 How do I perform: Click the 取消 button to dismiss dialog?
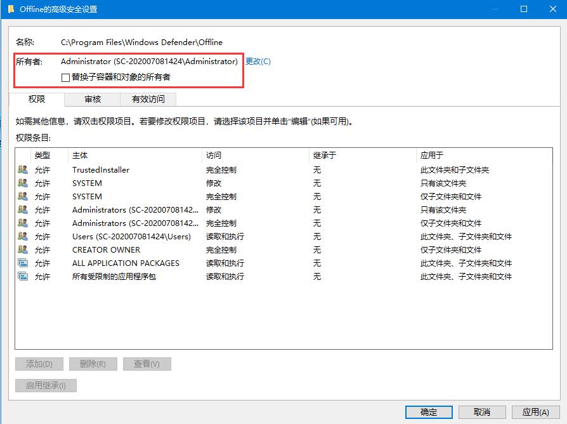(482, 412)
